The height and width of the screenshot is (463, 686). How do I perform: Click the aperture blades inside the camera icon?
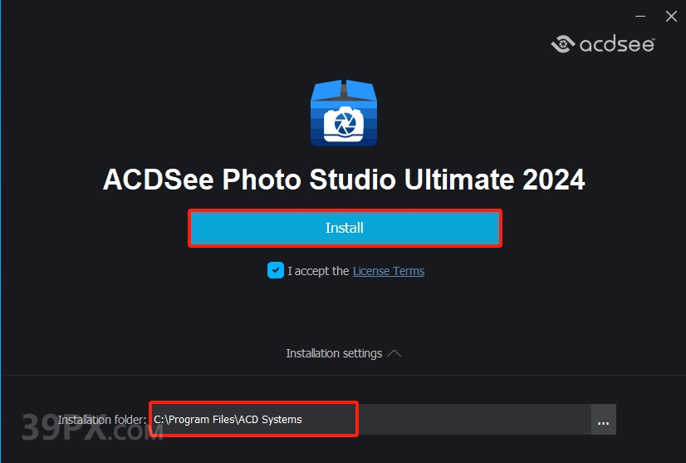click(345, 124)
